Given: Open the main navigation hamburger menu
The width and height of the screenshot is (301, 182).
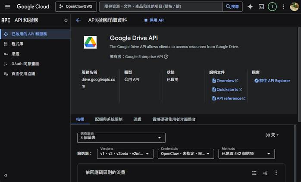Looking at the screenshot, I should point(7,7).
